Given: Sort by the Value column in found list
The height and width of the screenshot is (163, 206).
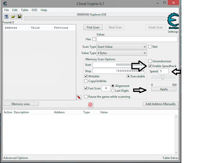Looking at the screenshot, I should click(x=41, y=28).
